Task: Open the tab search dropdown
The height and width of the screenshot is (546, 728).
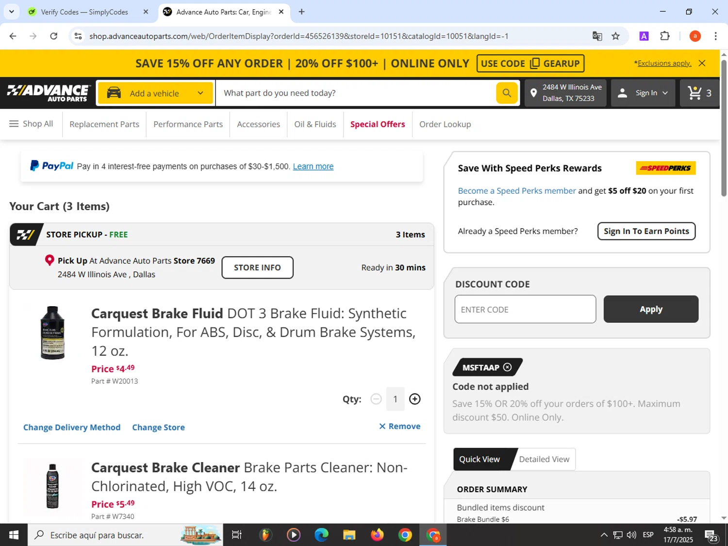Action: point(11,12)
